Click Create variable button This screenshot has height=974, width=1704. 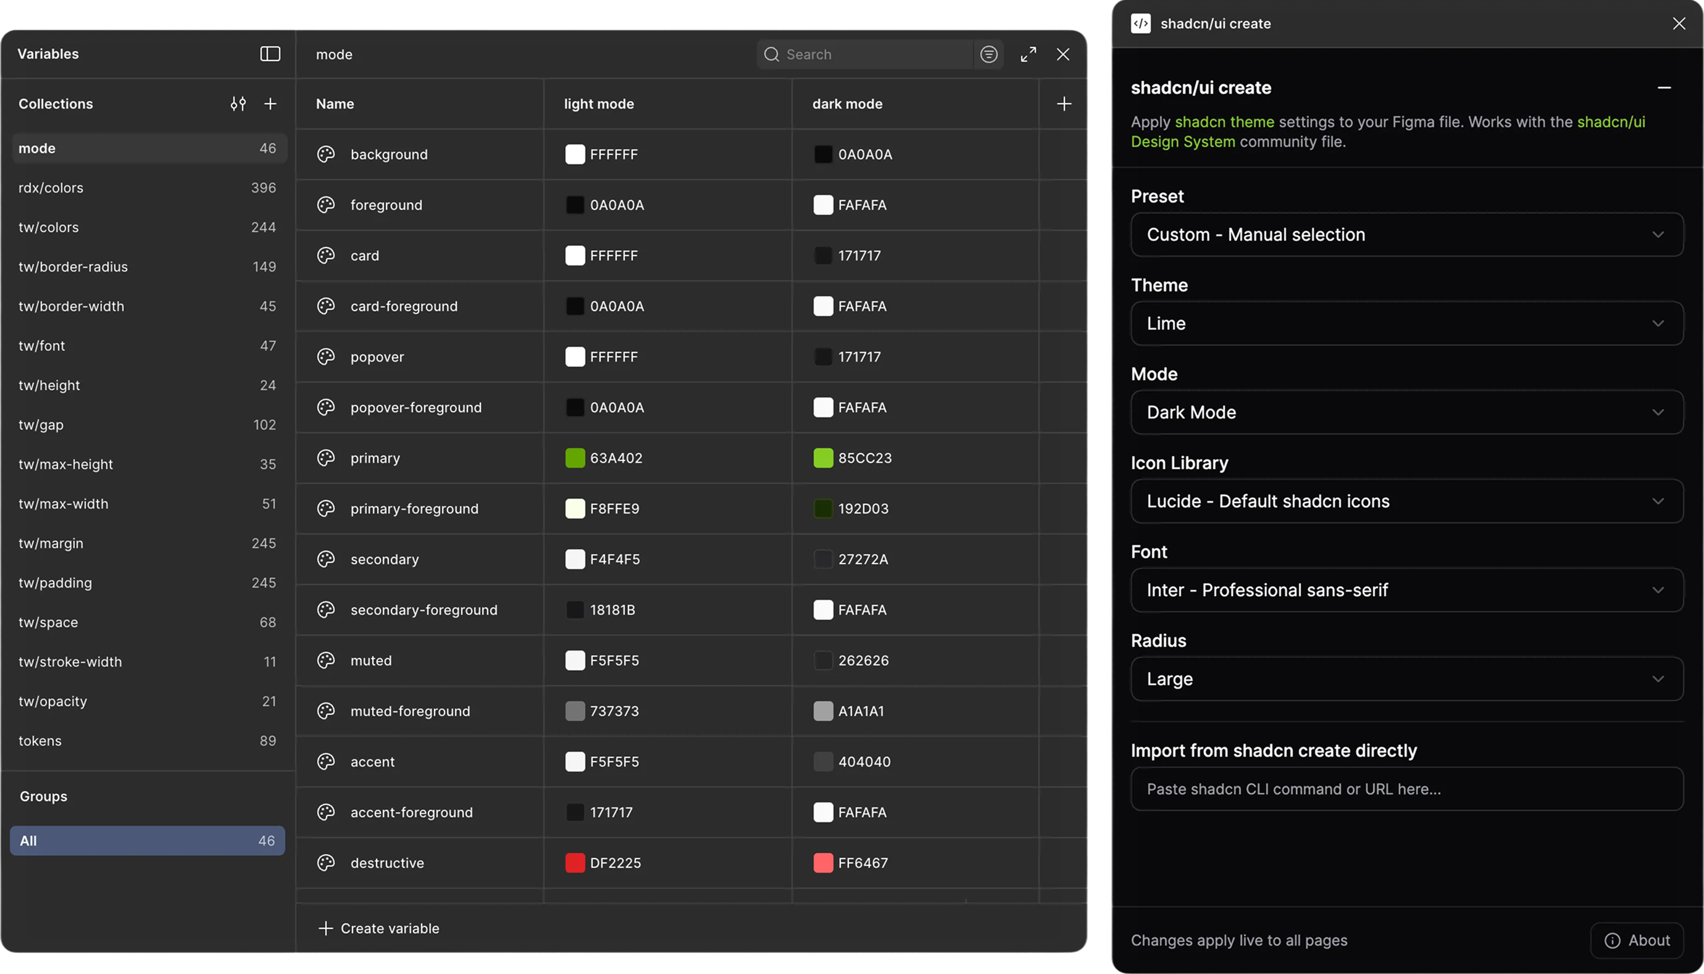379,928
